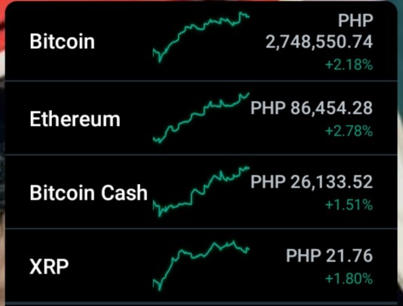
Task: Tap the Bitcoin price PHP 2,748,550.74
Action: click(x=319, y=31)
